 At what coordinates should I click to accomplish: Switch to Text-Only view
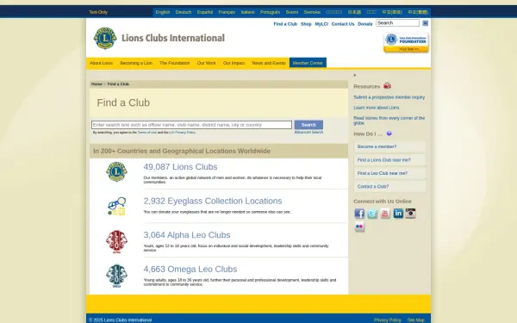(x=98, y=12)
